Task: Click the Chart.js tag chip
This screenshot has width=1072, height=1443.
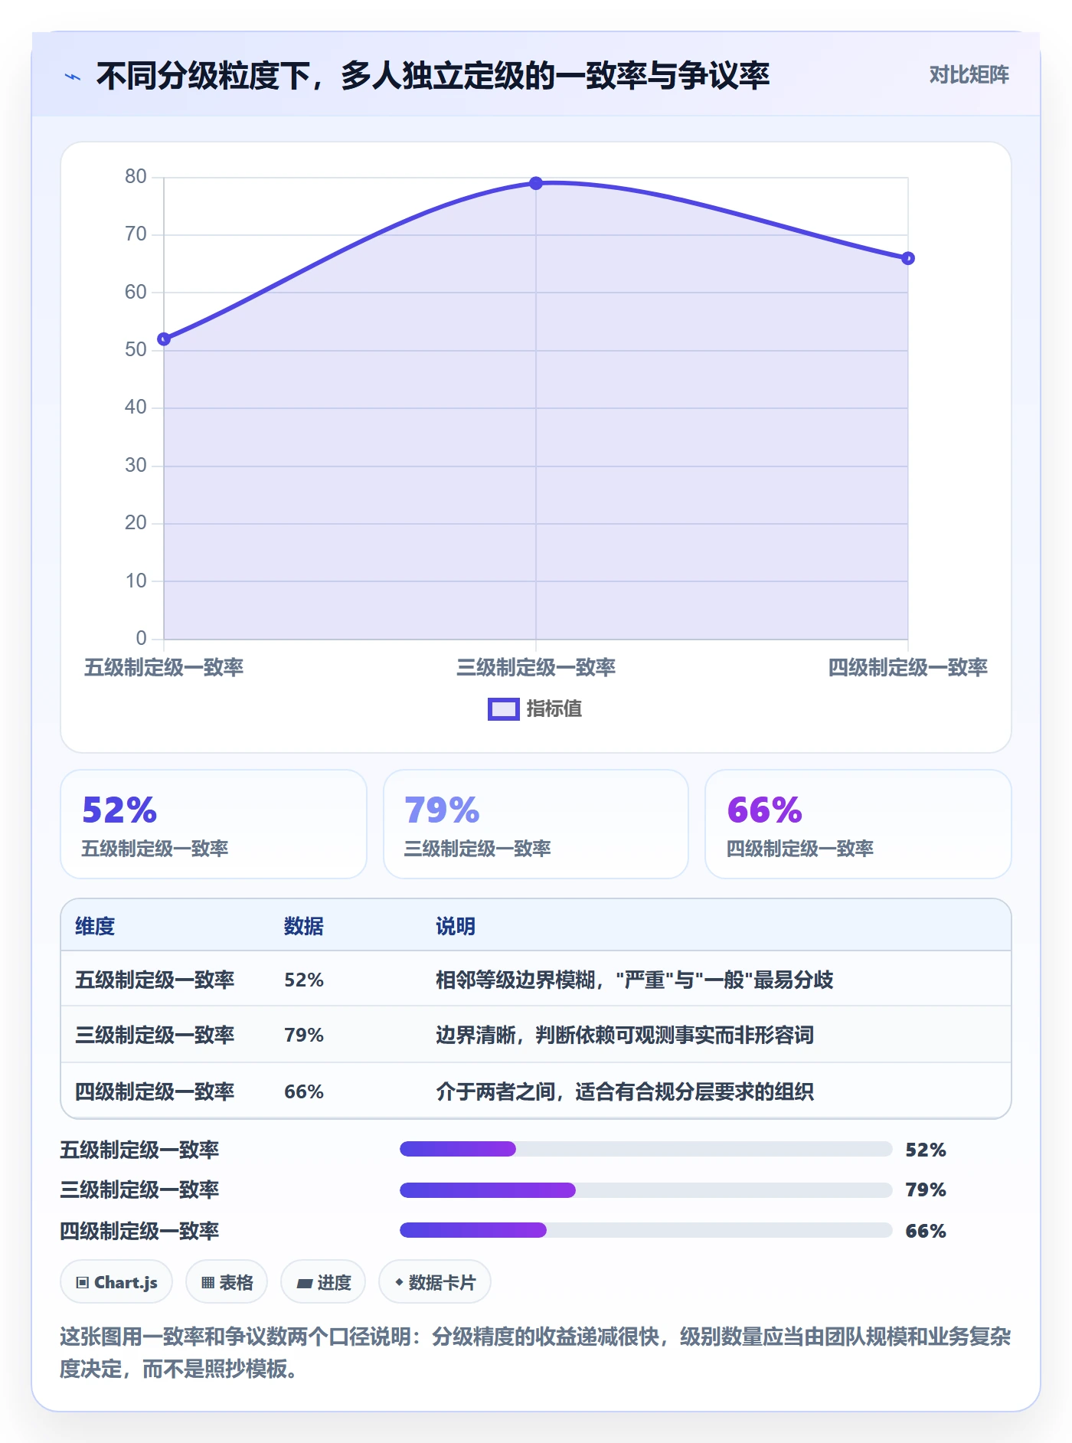Action: coord(116,1281)
